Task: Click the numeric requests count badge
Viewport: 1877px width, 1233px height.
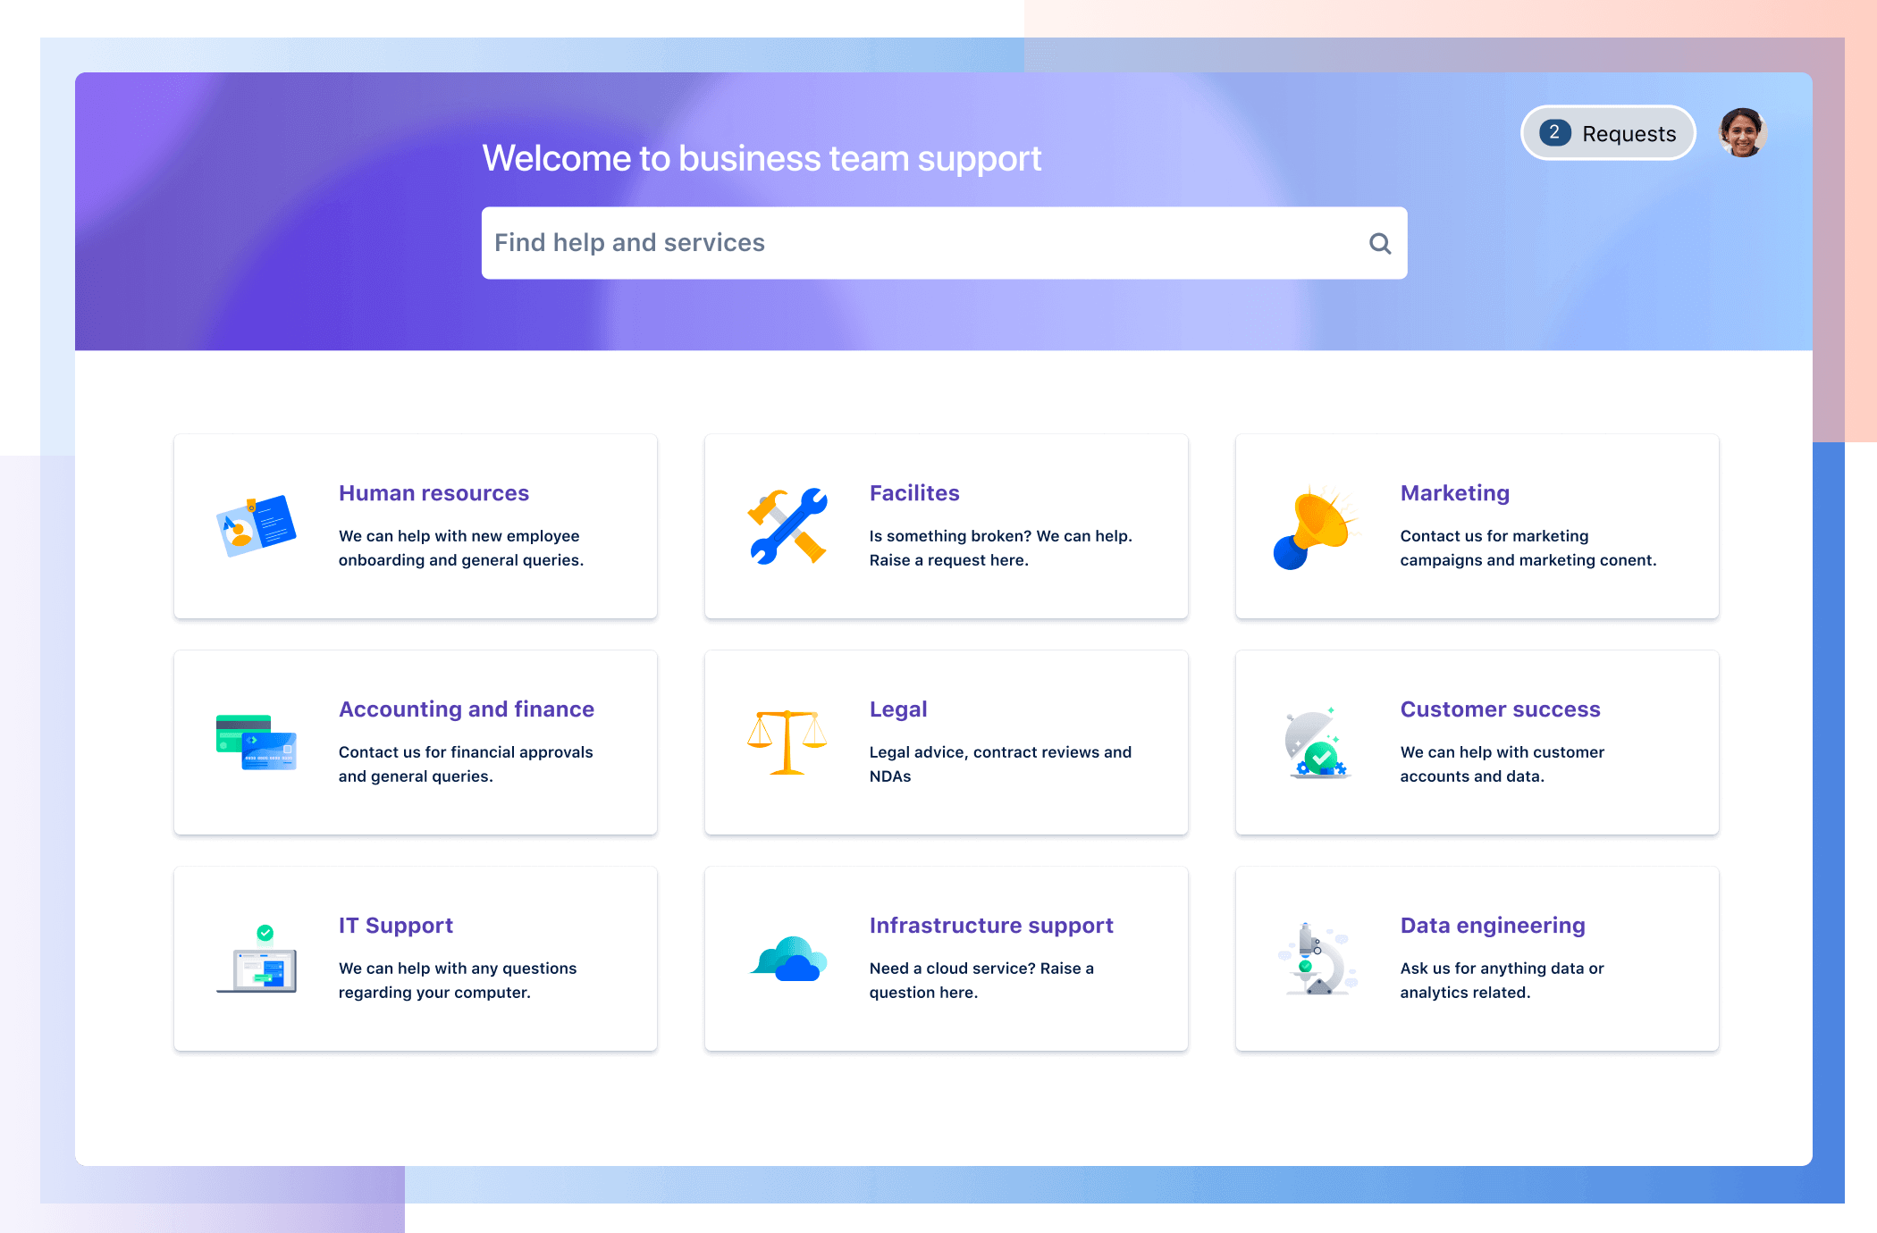Action: (x=1556, y=133)
